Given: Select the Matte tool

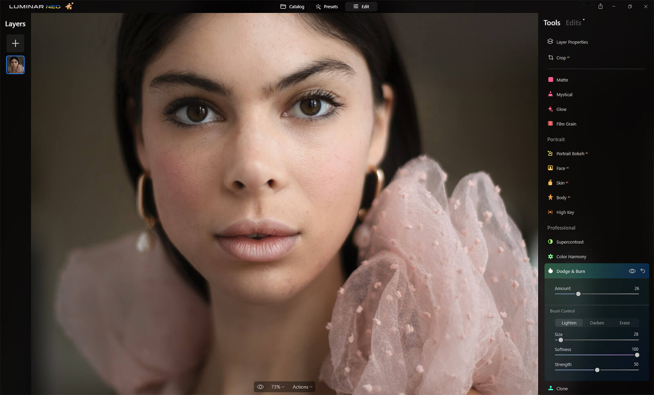Looking at the screenshot, I should pyautogui.click(x=562, y=80).
